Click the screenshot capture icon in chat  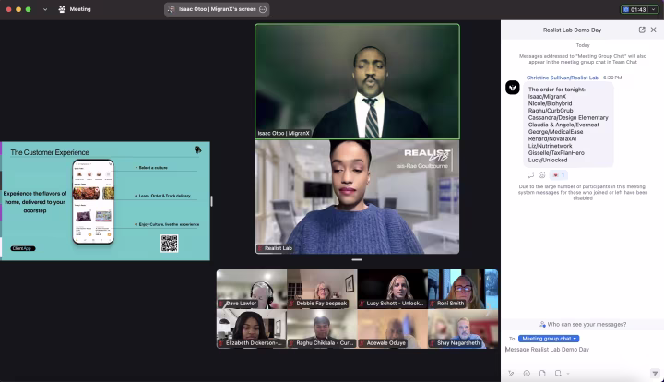coord(558,373)
